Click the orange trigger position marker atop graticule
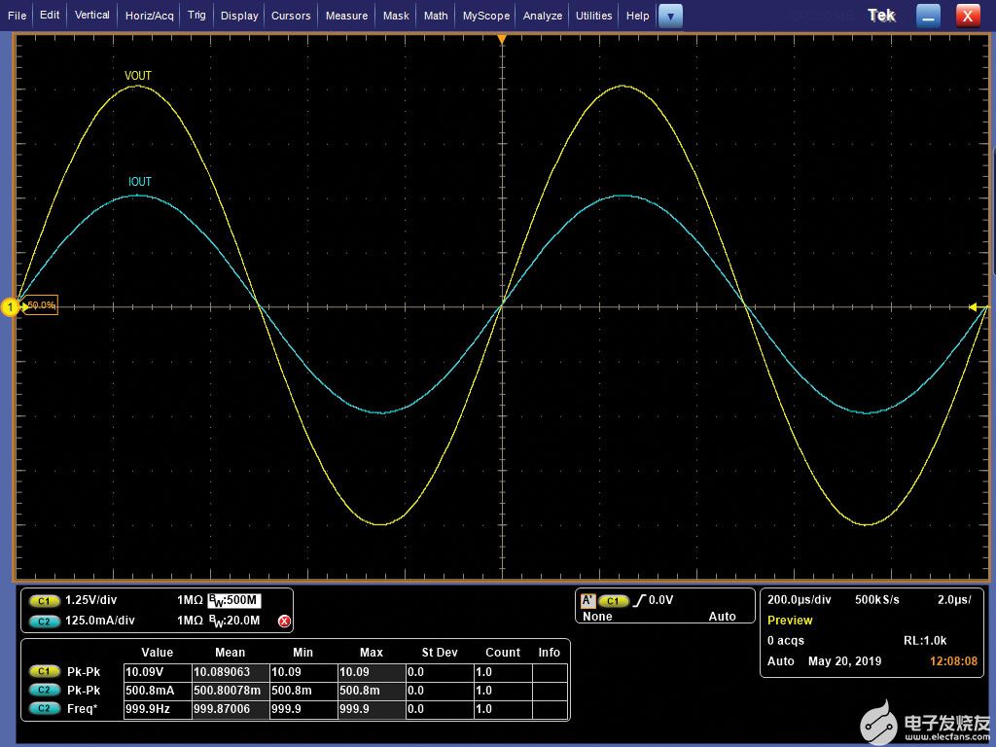 coord(502,39)
